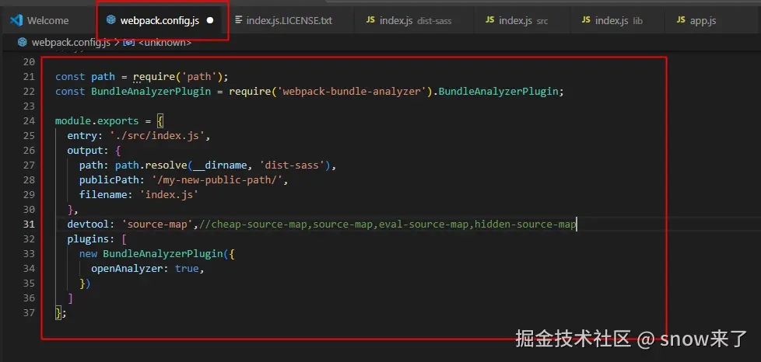This screenshot has height=362, width=761.
Task: Click the text file icon on LICENSE.txt tab
Action: [238, 20]
